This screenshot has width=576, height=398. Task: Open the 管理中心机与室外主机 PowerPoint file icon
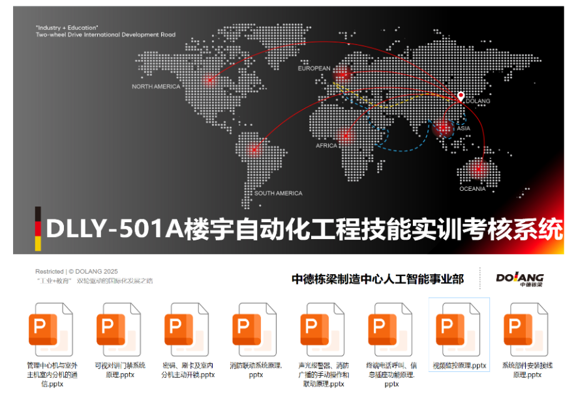point(51,329)
